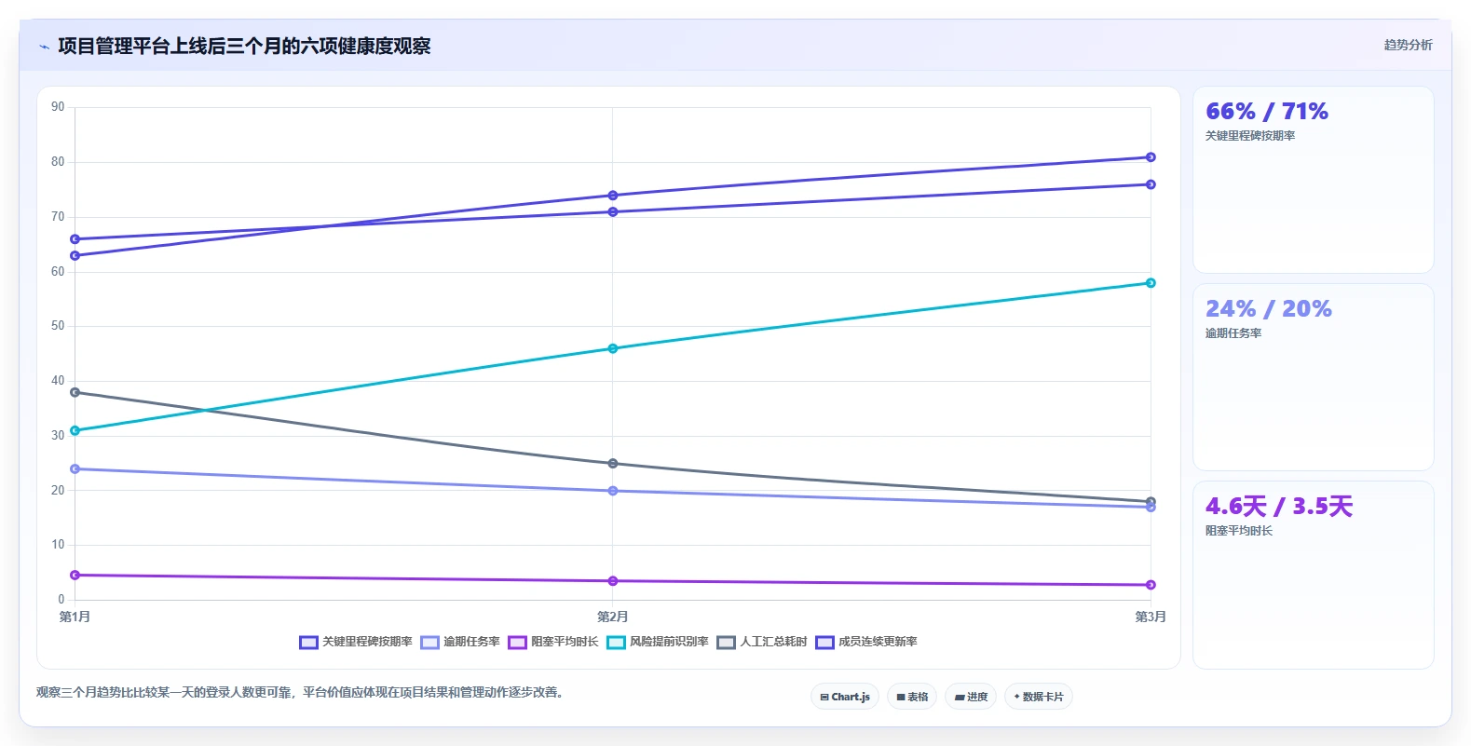This screenshot has width=1471, height=746.
Task: Click the 进度 chip in the footer
Action: coord(971,697)
